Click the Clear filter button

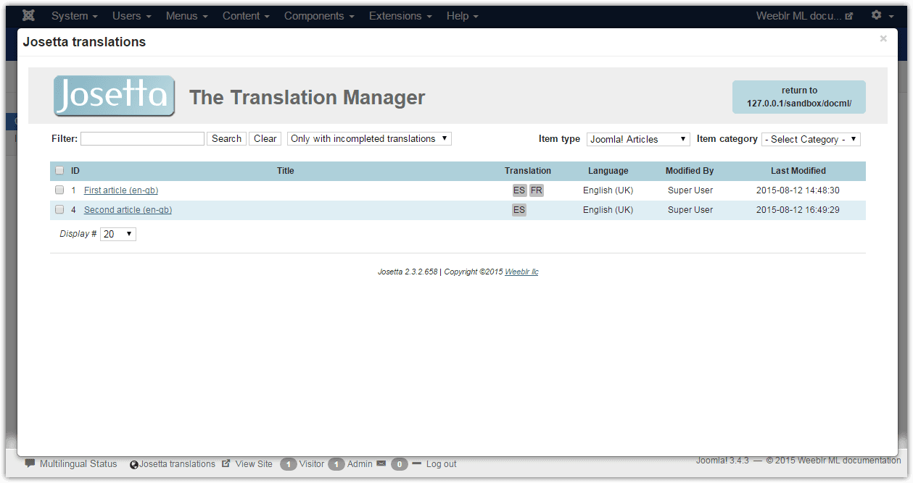[x=265, y=138]
